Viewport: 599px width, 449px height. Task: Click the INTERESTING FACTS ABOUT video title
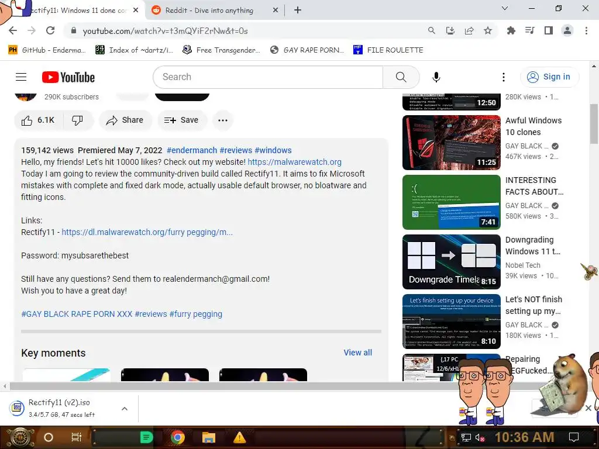coord(534,186)
